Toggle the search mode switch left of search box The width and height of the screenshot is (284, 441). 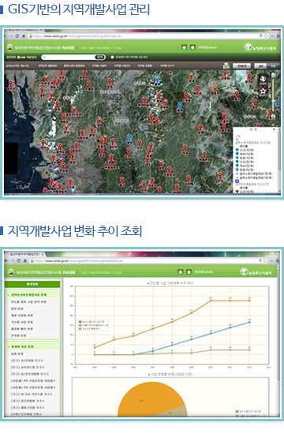[x=21, y=58]
